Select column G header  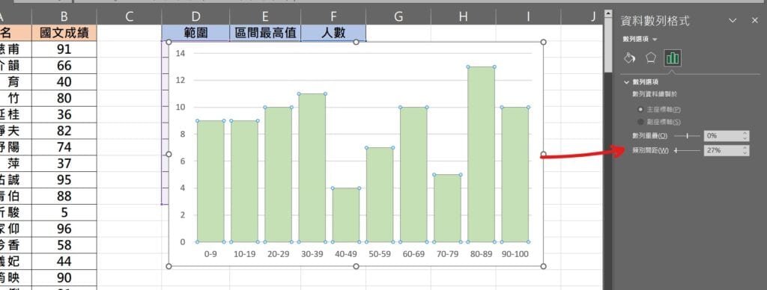[x=398, y=17]
